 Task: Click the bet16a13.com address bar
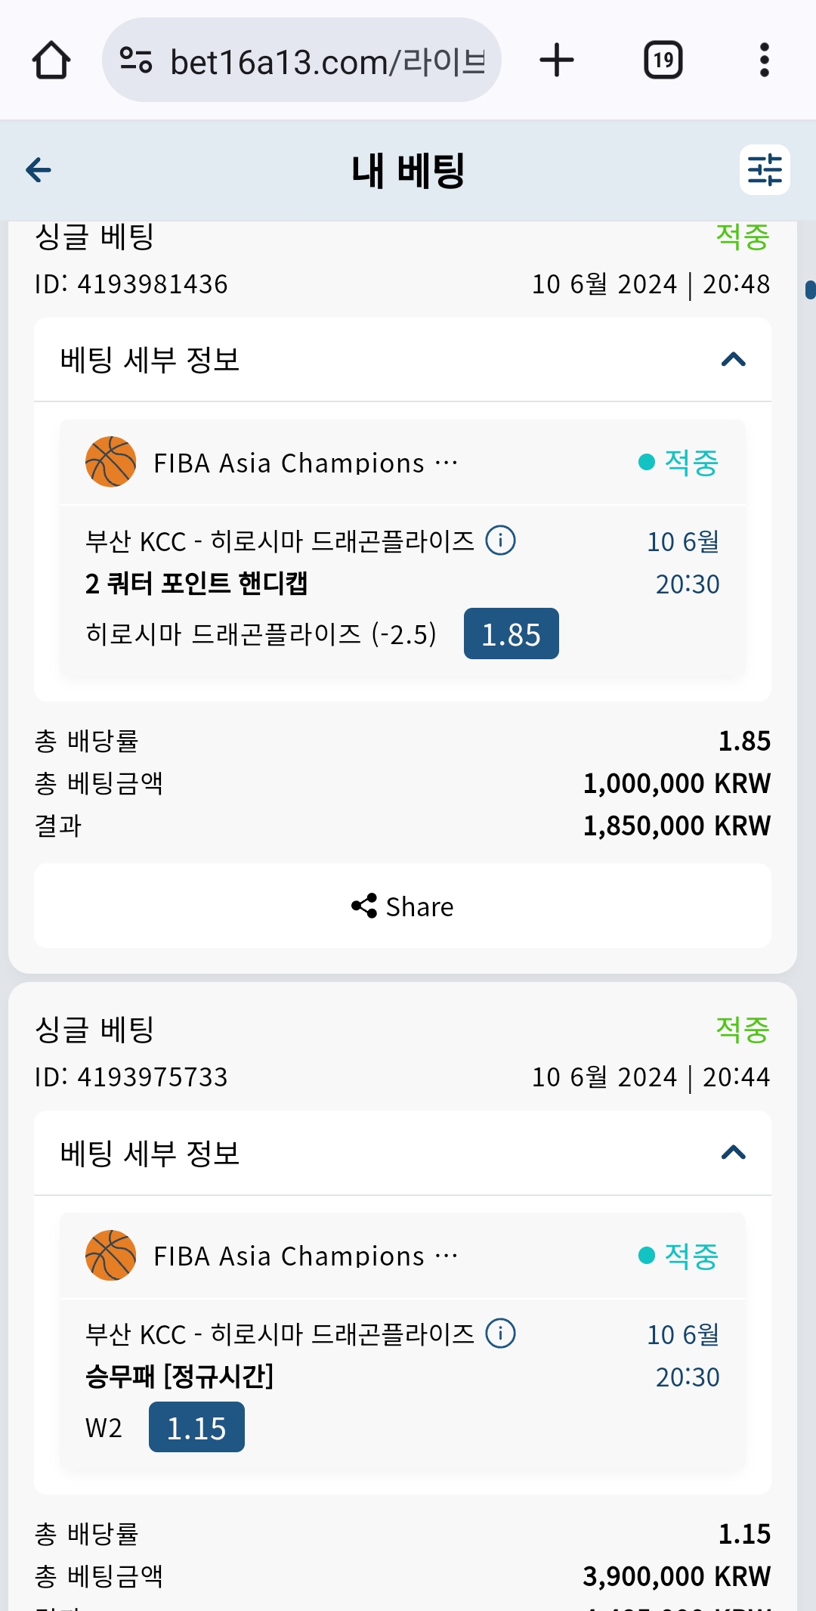click(326, 61)
